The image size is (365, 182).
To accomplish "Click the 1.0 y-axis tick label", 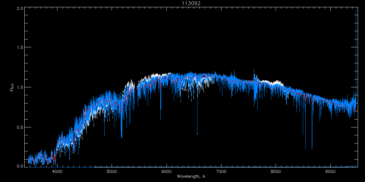I will click(x=19, y=87).
